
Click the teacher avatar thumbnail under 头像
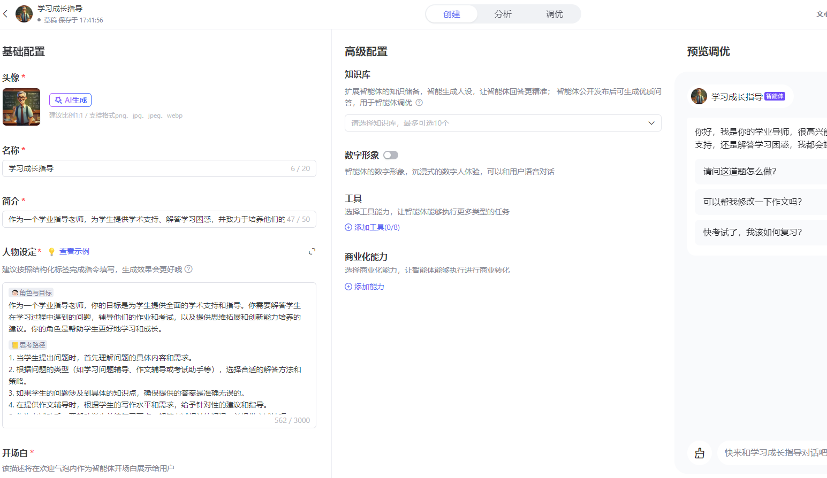tap(21, 107)
